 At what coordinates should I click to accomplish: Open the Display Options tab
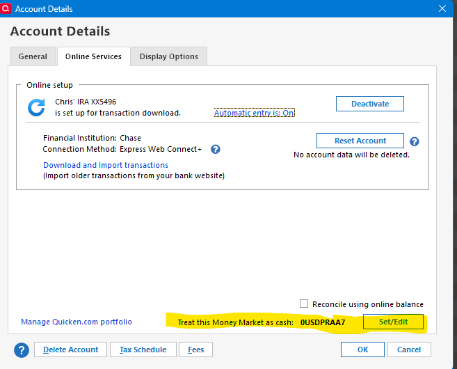[x=169, y=56]
